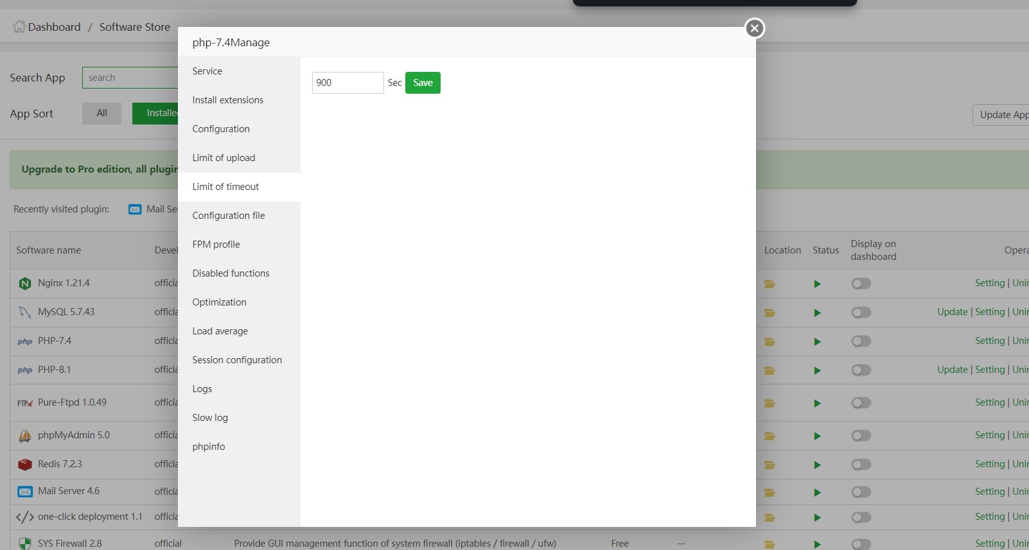The width and height of the screenshot is (1029, 550).
Task: Click the PHP-7.4 running status icon
Action: [x=817, y=341]
